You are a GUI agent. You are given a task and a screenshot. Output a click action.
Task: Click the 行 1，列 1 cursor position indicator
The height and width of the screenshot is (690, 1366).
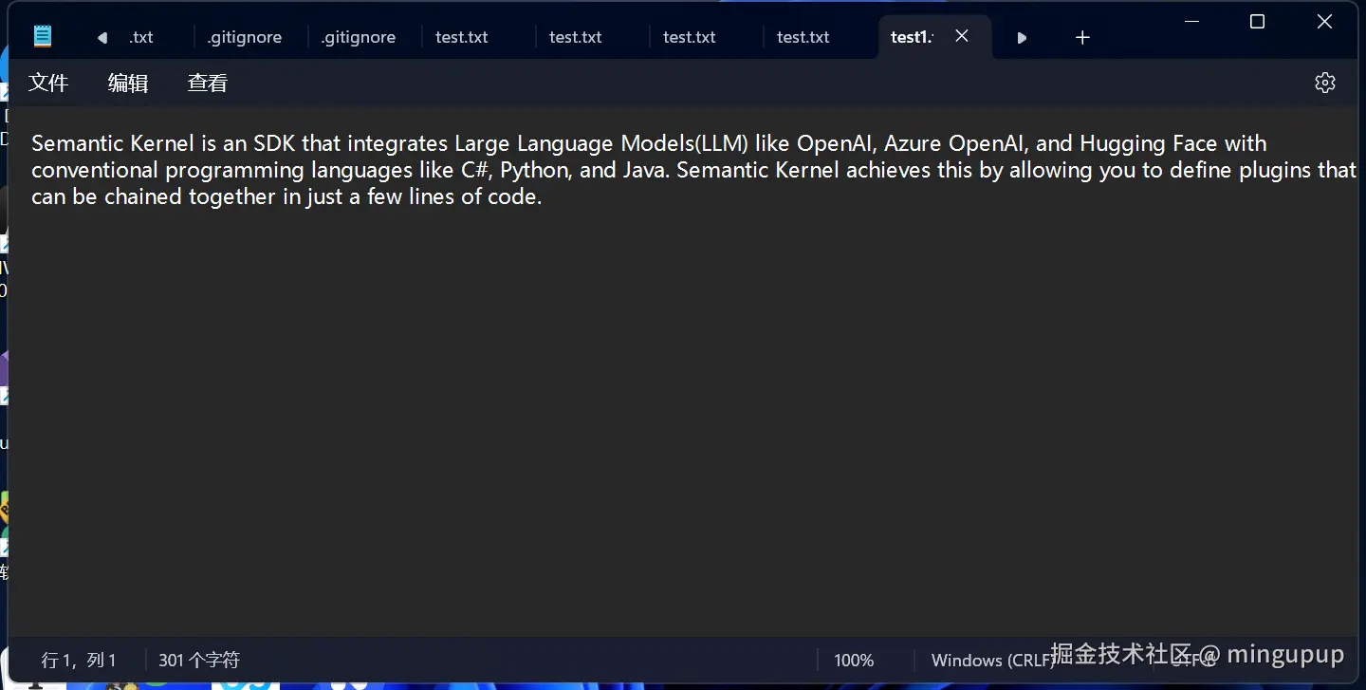pyautogui.click(x=79, y=660)
